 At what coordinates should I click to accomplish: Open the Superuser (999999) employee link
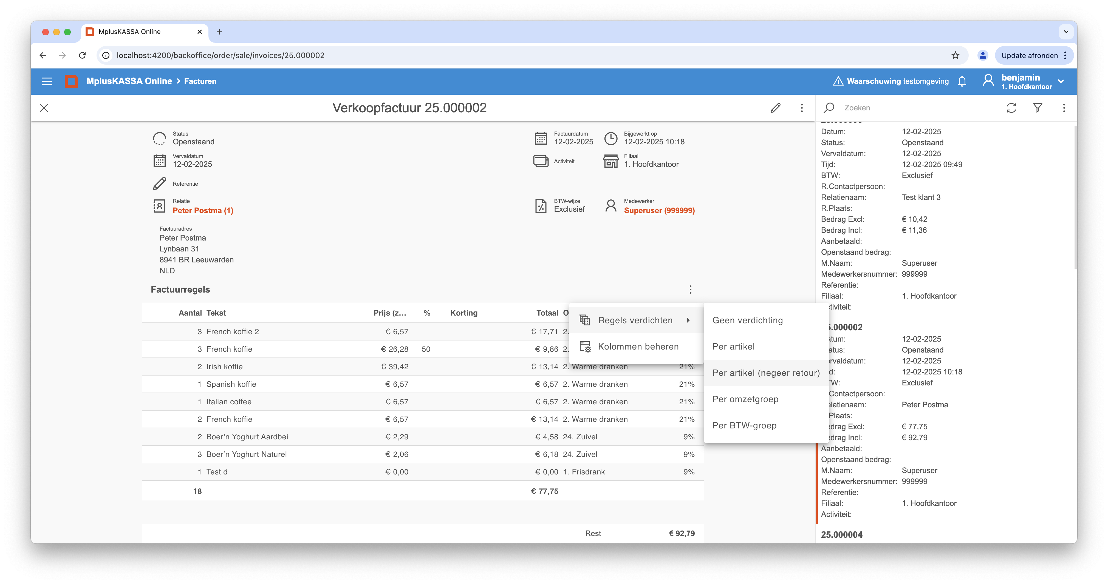tap(659, 211)
